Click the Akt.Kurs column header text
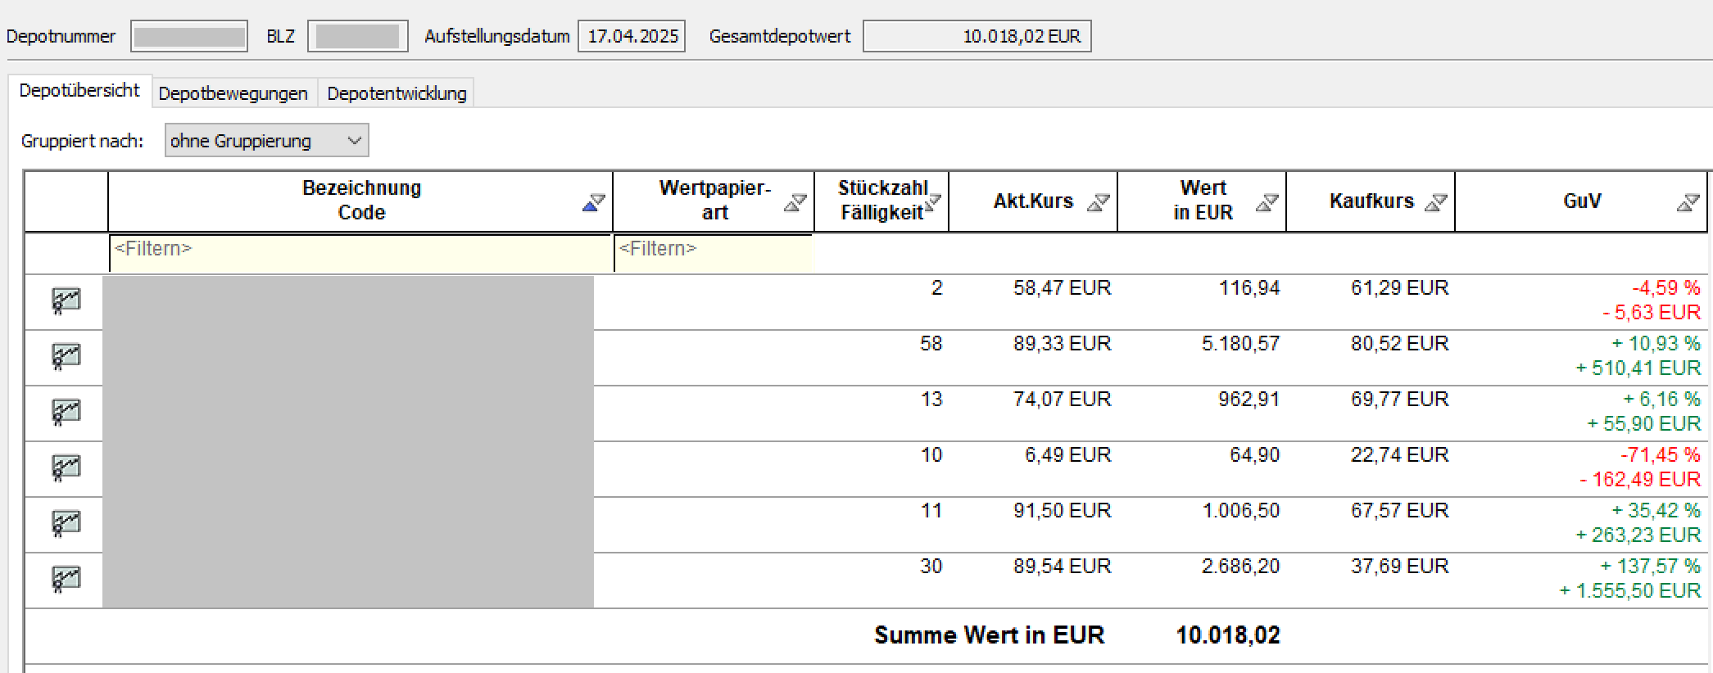Image resolution: width=1713 pixels, height=673 pixels. [1033, 201]
